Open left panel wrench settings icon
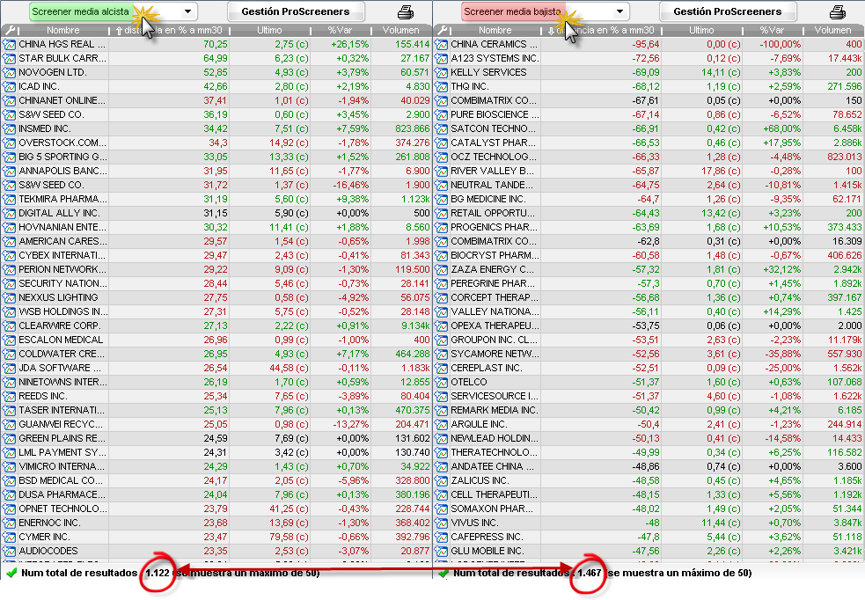The image size is (865, 600). (10, 30)
